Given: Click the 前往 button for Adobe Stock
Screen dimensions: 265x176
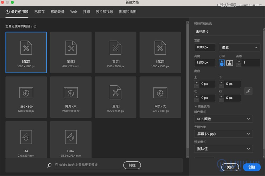Looking at the screenshot, I should click(132, 165).
